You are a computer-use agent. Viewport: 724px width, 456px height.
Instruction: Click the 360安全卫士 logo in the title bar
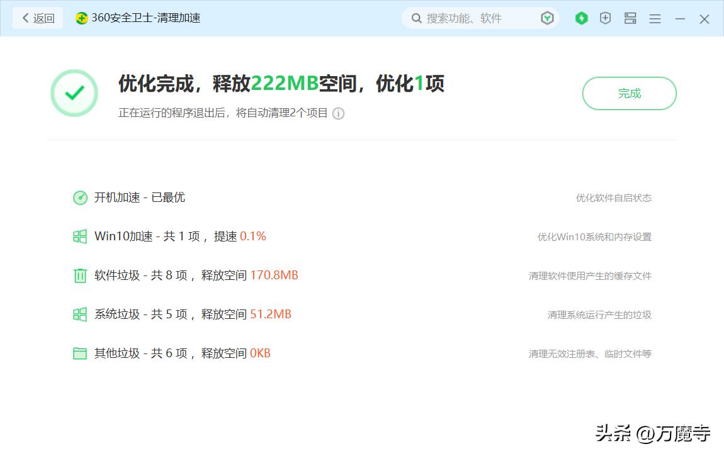81,18
